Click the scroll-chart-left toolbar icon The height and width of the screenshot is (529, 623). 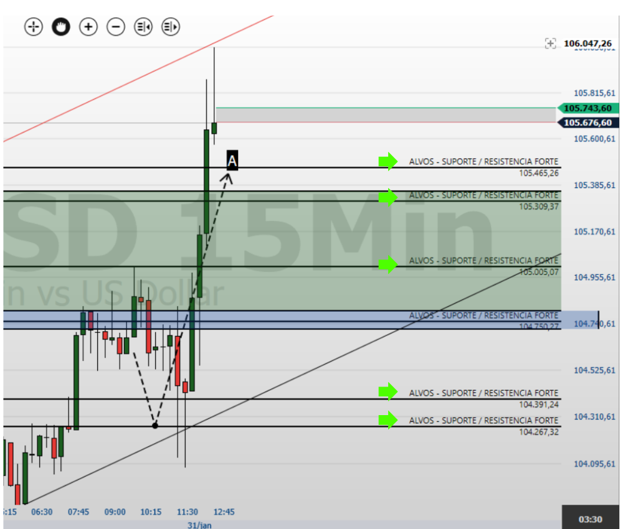(x=143, y=27)
